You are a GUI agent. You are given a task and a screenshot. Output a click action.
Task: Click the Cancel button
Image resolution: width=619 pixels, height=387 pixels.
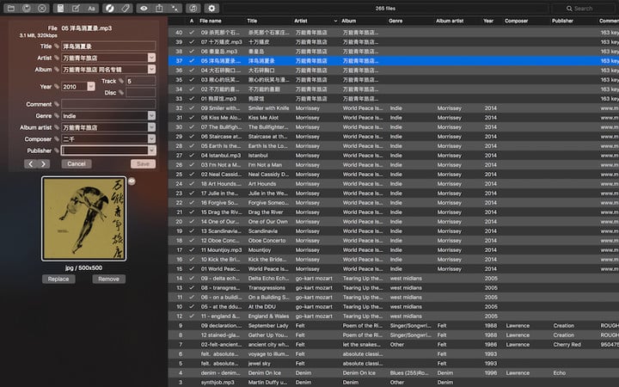77,164
